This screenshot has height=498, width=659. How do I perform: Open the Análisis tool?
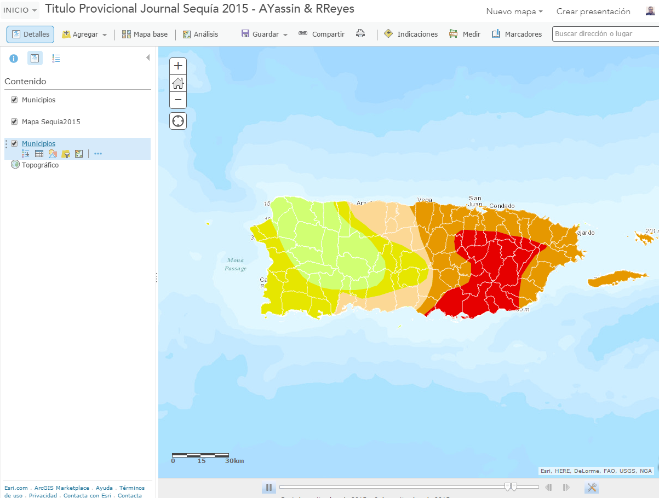(x=200, y=34)
